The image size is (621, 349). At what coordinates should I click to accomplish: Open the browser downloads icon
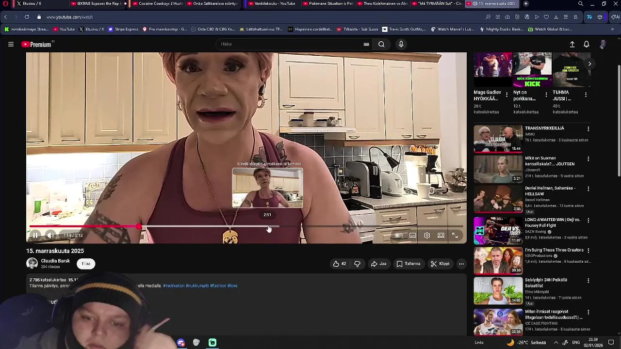[x=556, y=17]
